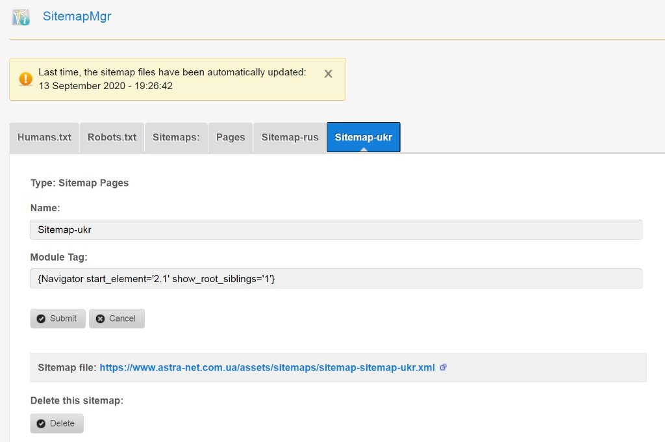This screenshot has height=442, width=665.
Task: Open the sitemap-sitemap-ukr.xml file link
Action: coord(267,367)
